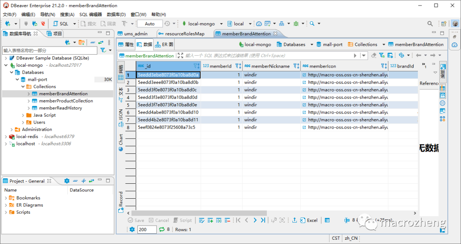Screen dimensions: 461x244
Task: Expand the local-redis connection node
Action: coord(6,137)
